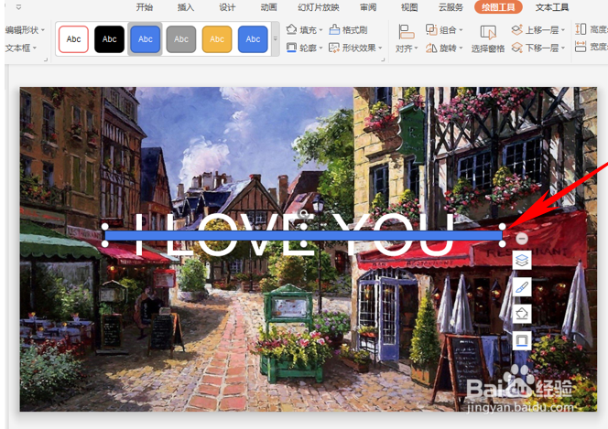This screenshot has height=429, width=608.
Task: Open the 组合 dropdown arrow
Action: point(461,30)
